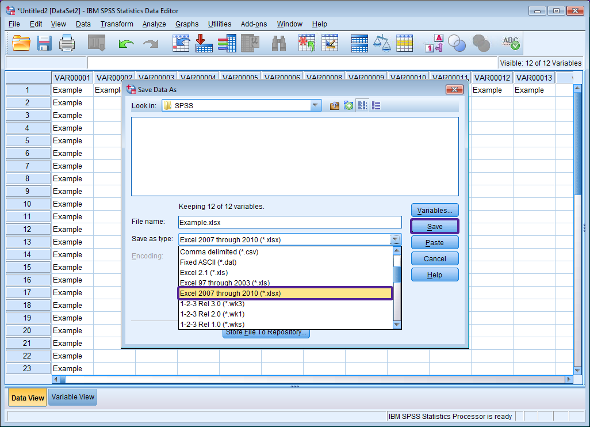This screenshot has height=427, width=590.
Task: Open the Utilities menu
Action: (219, 24)
